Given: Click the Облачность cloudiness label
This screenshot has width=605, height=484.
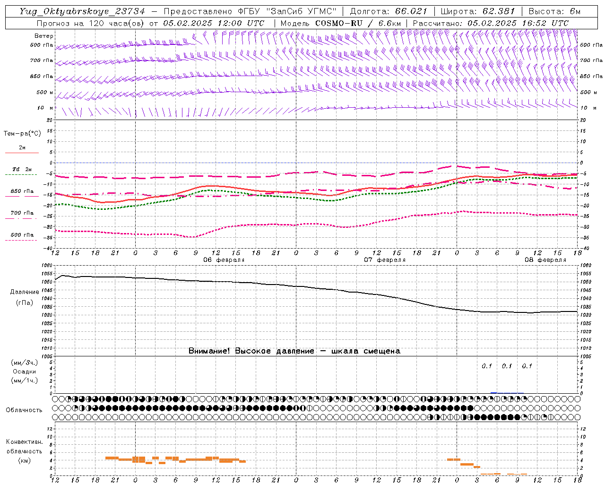Looking at the screenshot, I should (24, 410).
